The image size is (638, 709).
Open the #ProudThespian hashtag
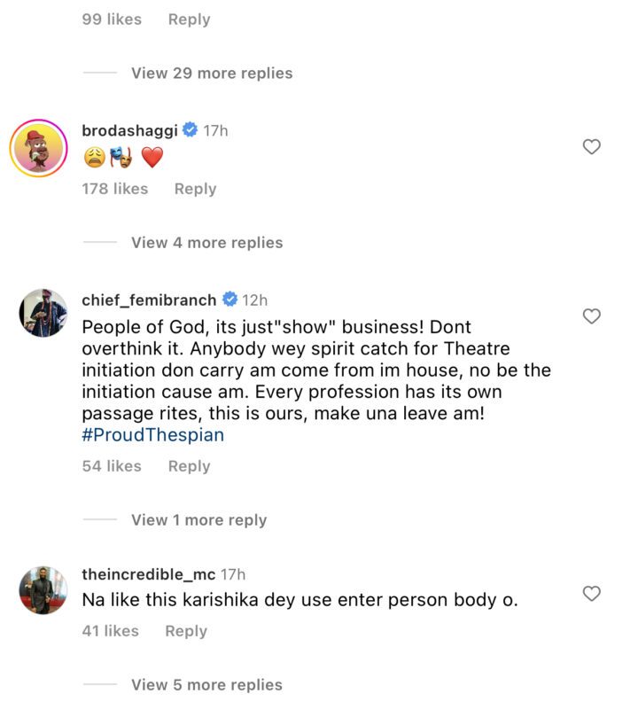coord(153,434)
